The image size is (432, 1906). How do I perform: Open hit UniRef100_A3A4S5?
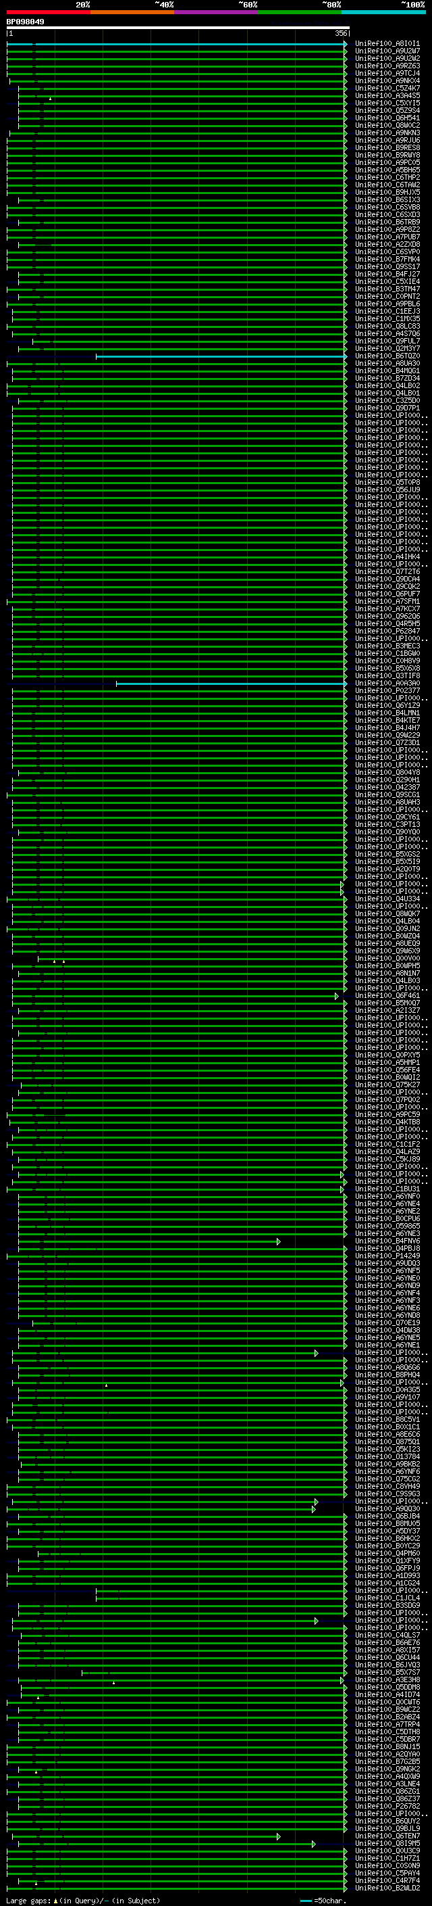(x=387, y=95)
